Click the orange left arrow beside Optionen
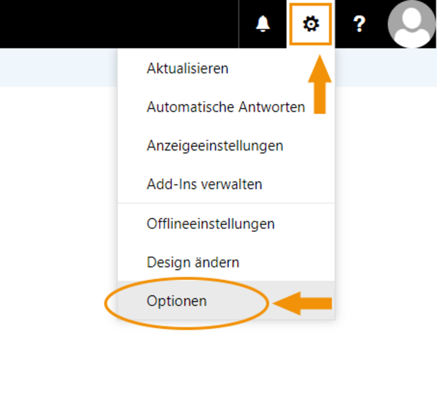Viewport: 437px width, 413px height. 303,303
